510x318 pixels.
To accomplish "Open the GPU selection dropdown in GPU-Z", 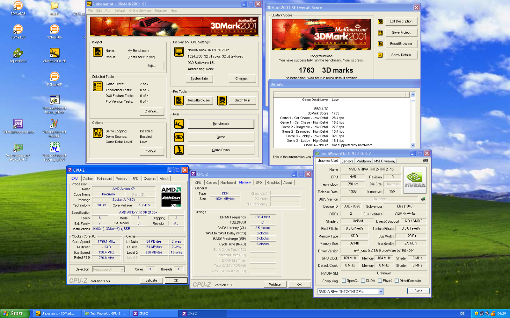I will pyautogui.click(x=381, y=292).
